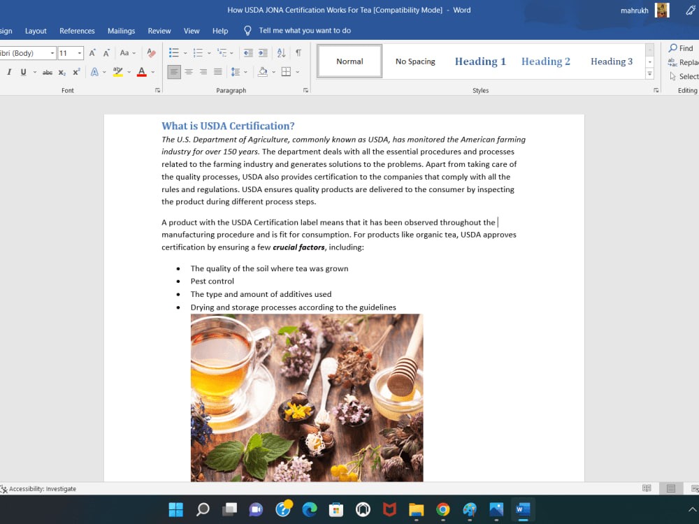
Task: Toggle strikethrough formatting
Action: [48, 72]
